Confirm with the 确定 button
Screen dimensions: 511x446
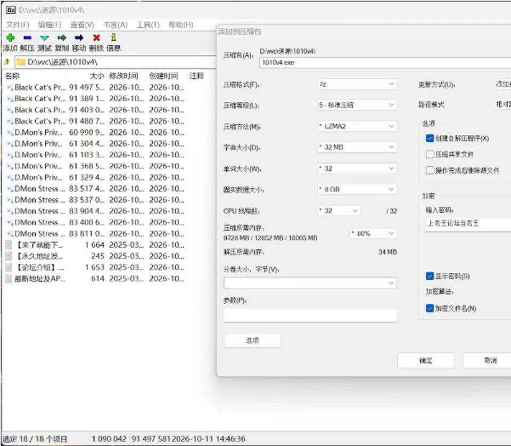tap(426, 361)
